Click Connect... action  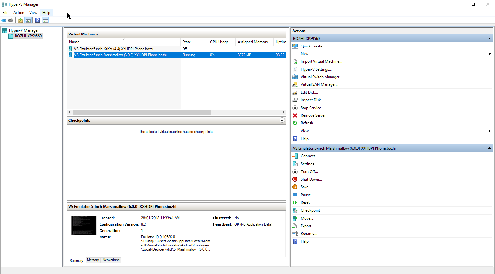309,156
